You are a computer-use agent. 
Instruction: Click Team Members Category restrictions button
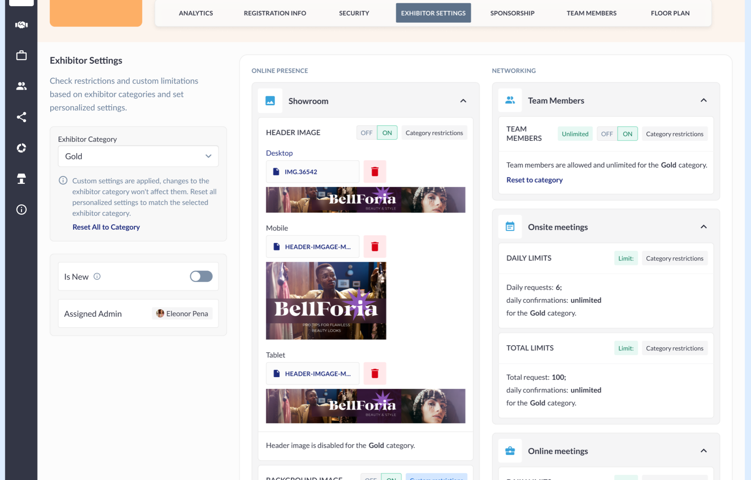coord(674,134)
